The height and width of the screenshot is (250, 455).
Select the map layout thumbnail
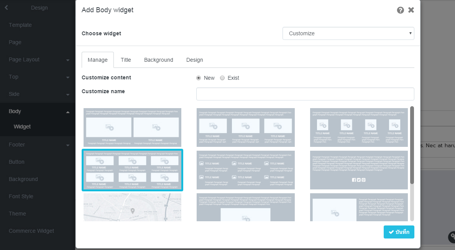[x=132, y=207]
